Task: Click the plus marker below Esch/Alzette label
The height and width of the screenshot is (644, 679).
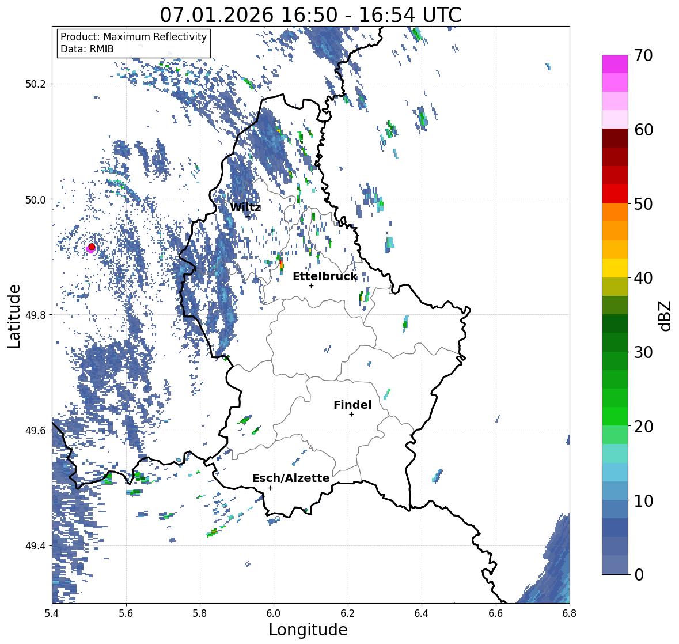Action: 270,488
